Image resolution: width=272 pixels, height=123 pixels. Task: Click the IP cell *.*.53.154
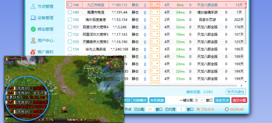[119, 20]
